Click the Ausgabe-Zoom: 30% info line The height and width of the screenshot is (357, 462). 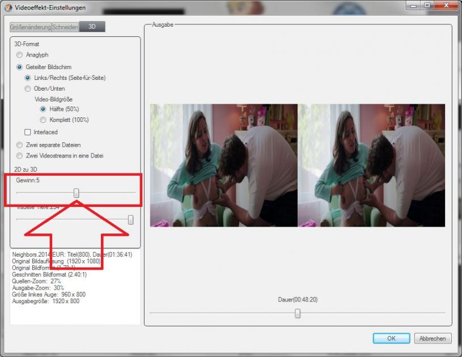pos(38,288)
